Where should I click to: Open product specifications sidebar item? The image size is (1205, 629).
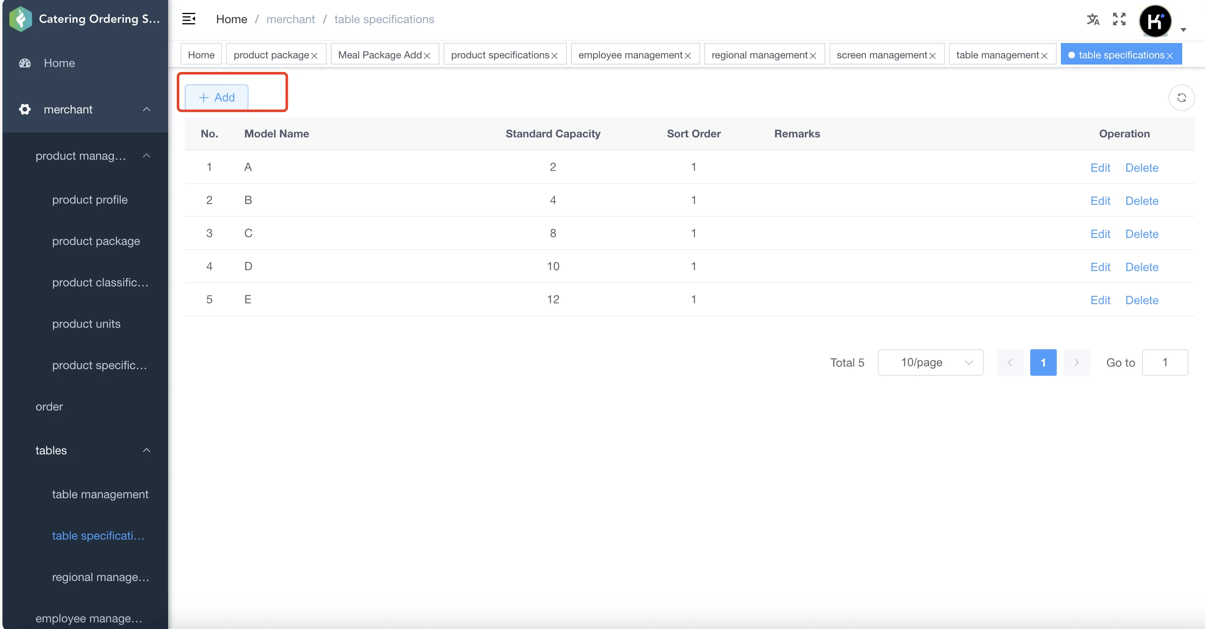[x=100, y=365]
